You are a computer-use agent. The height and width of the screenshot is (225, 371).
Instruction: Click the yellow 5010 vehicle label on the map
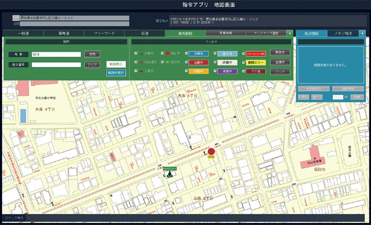tap(211, 157)
